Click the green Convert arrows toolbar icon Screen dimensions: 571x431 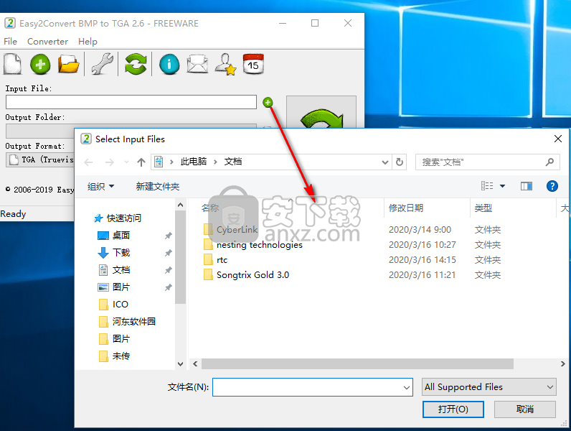[136, 64]
